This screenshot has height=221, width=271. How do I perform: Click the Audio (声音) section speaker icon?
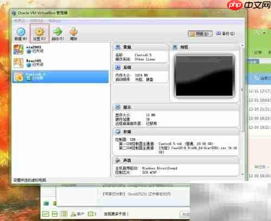tap(118, 160)
